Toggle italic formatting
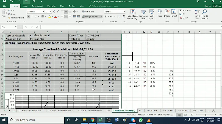Image resolution: width=222 pixels, height=124 pixels. [32, 17]
